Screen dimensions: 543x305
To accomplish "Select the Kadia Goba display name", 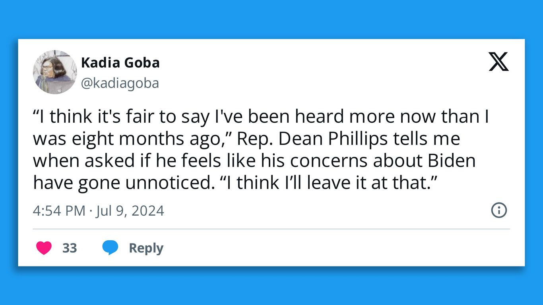I will pyautogui.click(x=120, y=62).
